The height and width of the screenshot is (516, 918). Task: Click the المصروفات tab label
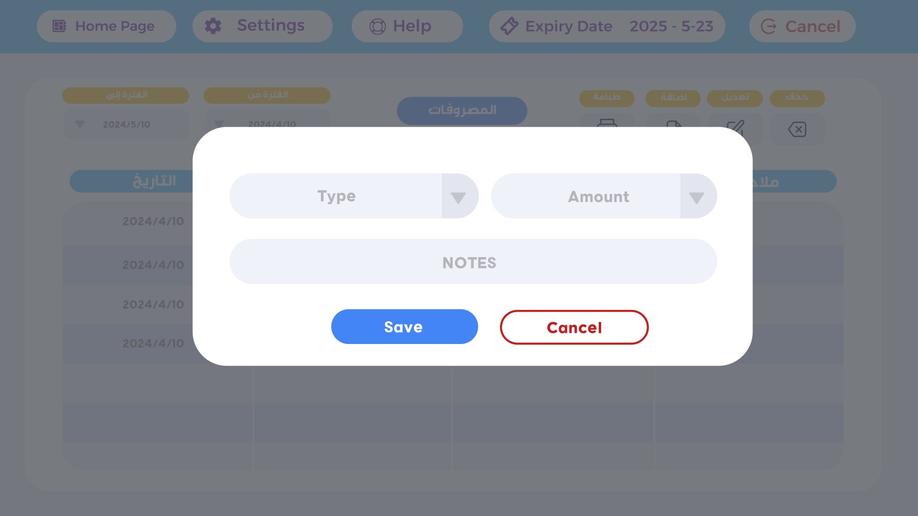point(462,110)
